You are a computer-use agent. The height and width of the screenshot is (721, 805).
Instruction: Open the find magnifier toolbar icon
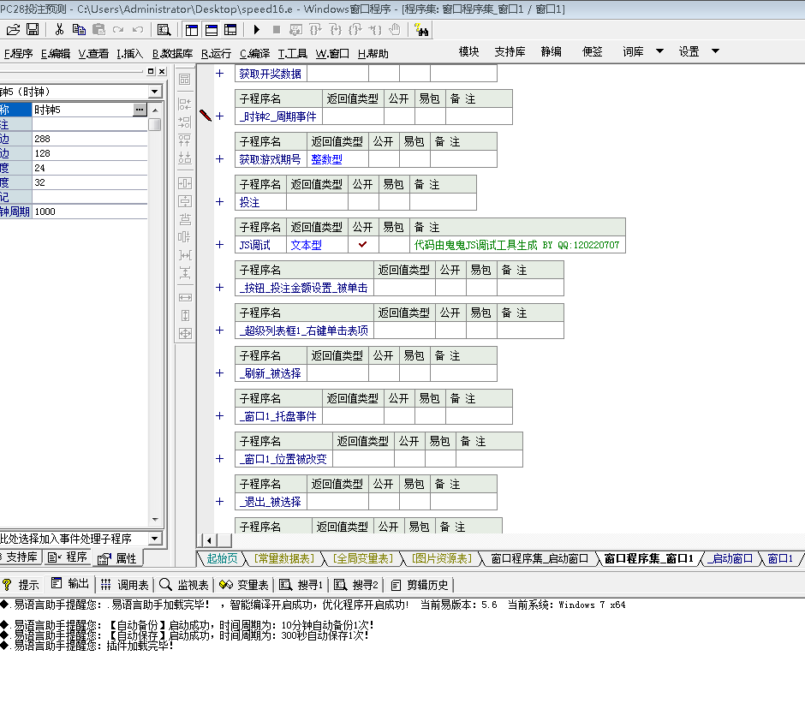click(x=163, y=29)
